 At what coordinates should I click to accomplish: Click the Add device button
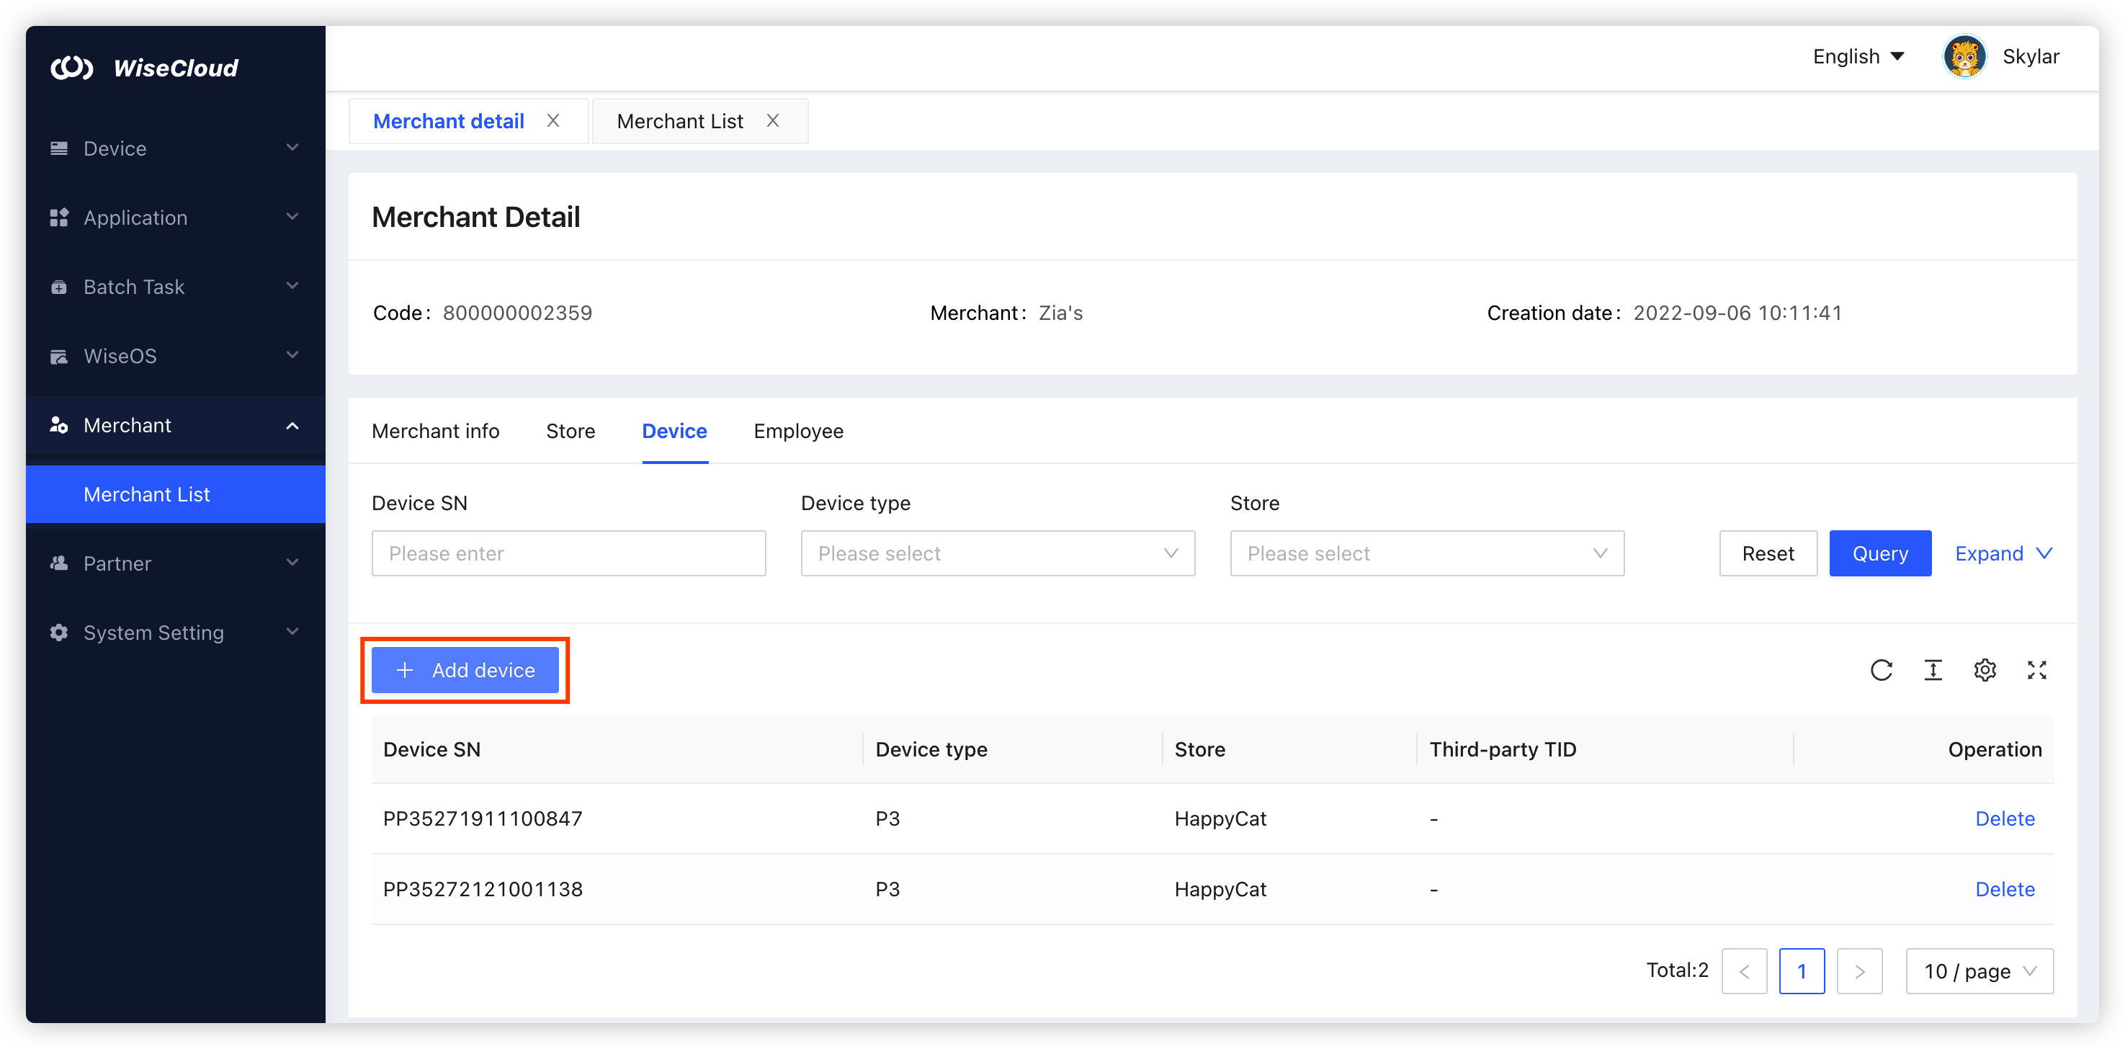(x=465, y=670)
